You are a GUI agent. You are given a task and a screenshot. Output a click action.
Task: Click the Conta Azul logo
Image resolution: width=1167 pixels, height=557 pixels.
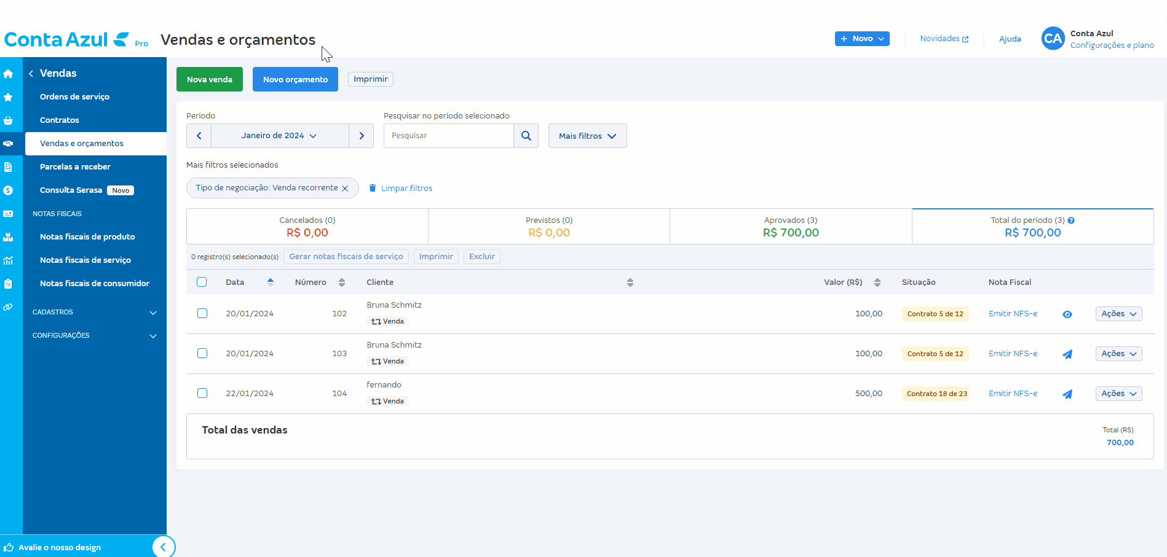76,40
